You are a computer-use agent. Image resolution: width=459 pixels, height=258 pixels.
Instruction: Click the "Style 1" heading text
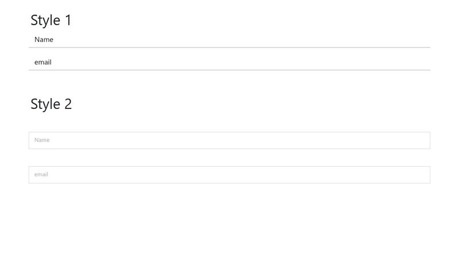pyautogui.click(x=51, y=20)
